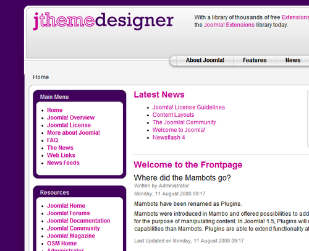The width and height of the screenshot is (309, 251).
Task: Click Welcome to the Frontpage heading
Action: click(x=188, y=165)
